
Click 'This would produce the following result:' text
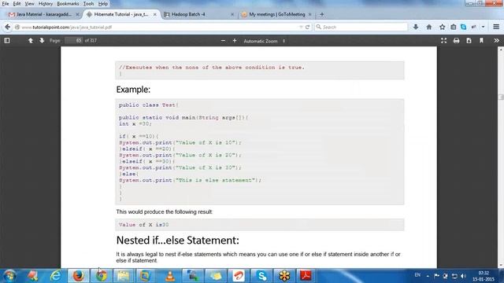[x=165, y=211]
